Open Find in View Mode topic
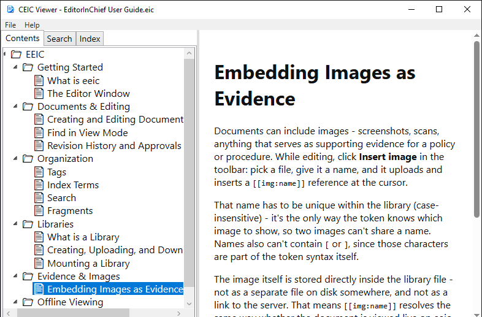The width and height of the screenshot is (482, 317). click(88, 132)
